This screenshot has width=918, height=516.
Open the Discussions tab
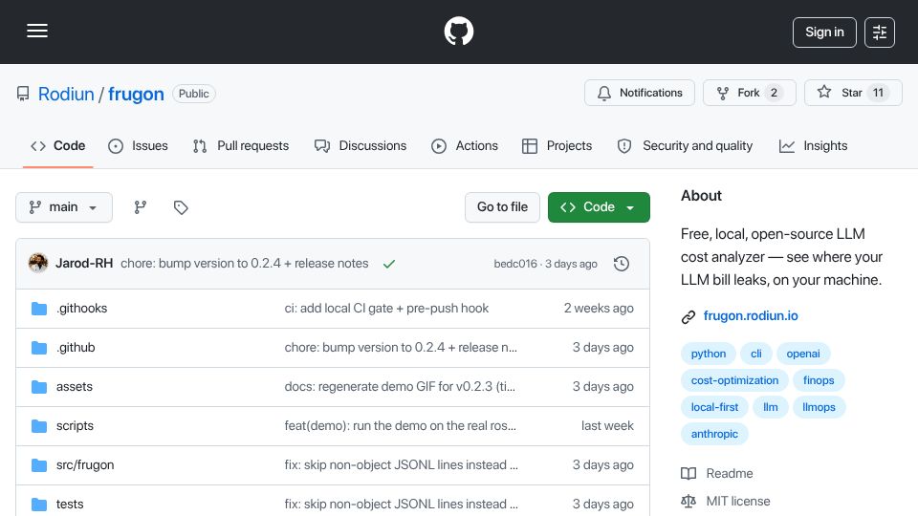361,145
